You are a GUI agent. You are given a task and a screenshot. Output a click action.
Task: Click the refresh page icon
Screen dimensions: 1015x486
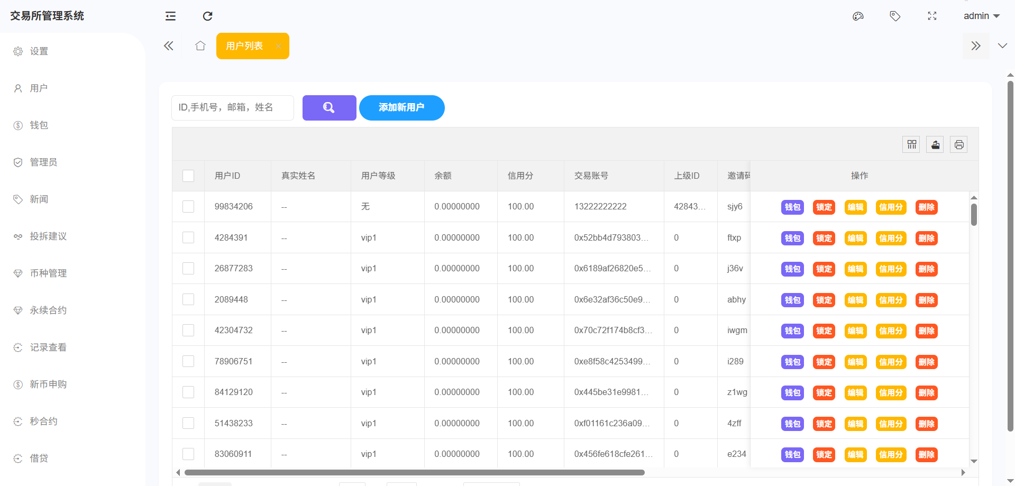tap(207, 16)
